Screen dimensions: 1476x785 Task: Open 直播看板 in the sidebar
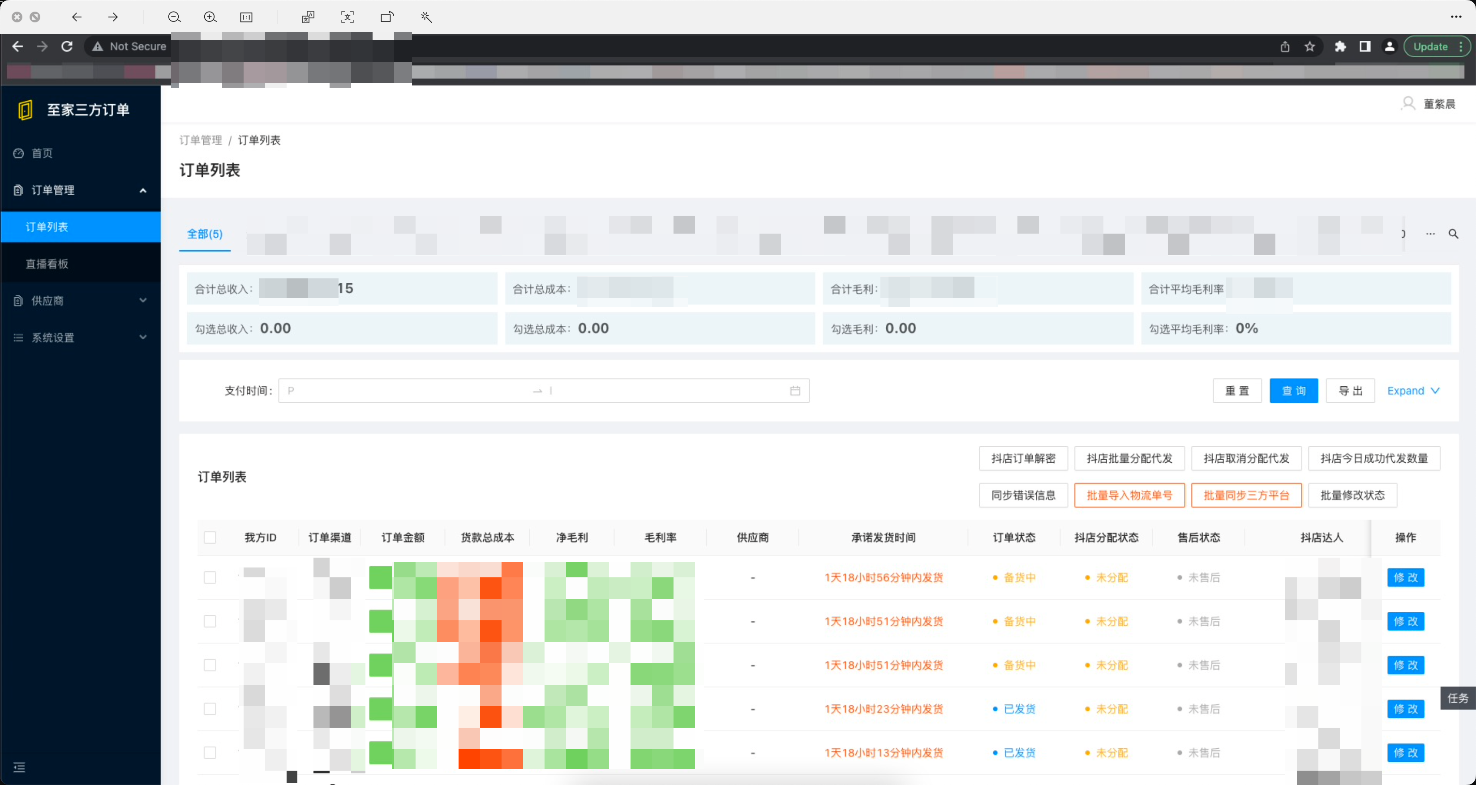click(x=81, y=264)
